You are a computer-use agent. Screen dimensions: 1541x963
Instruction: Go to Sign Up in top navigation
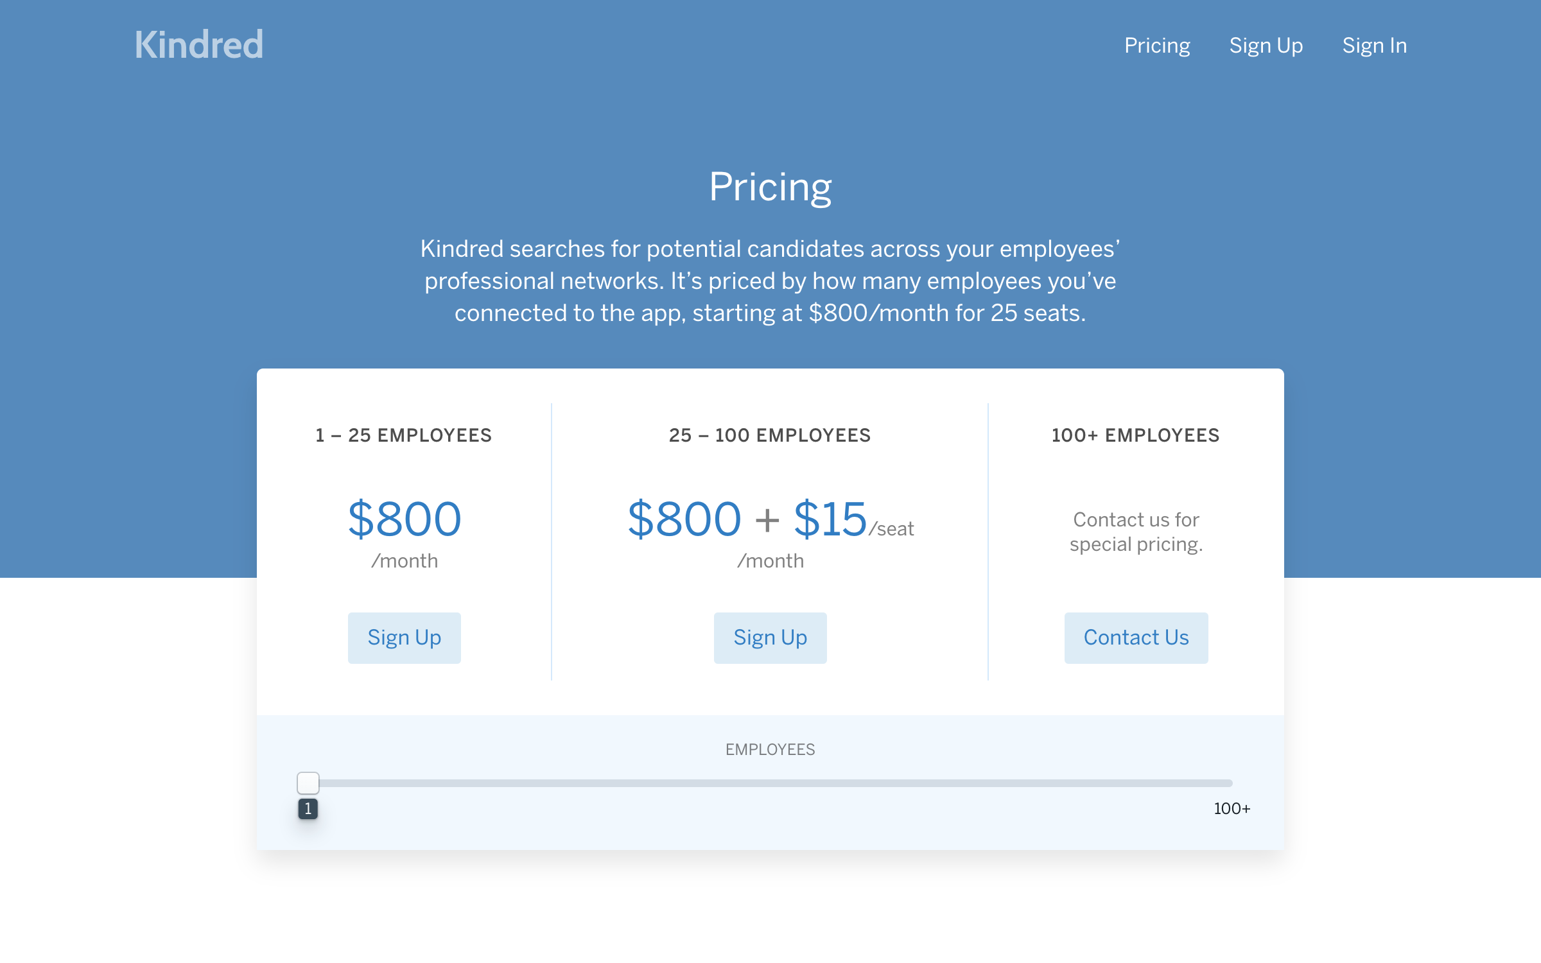click(1266, 46)
